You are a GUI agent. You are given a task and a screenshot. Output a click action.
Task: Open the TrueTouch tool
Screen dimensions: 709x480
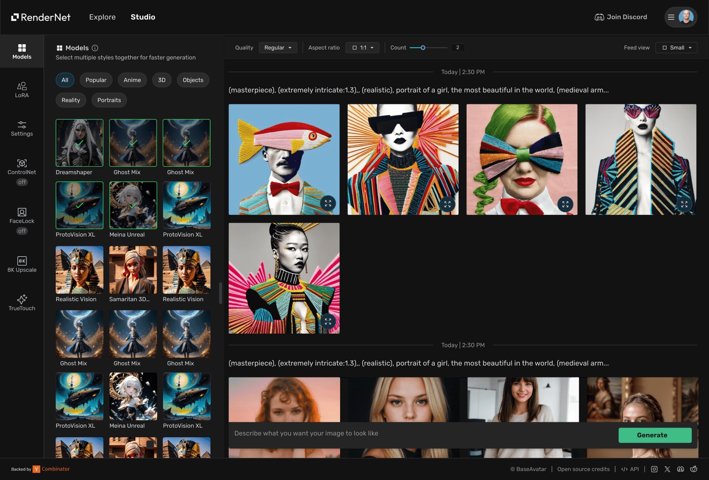pyautogui.click(x=22, y=303)
